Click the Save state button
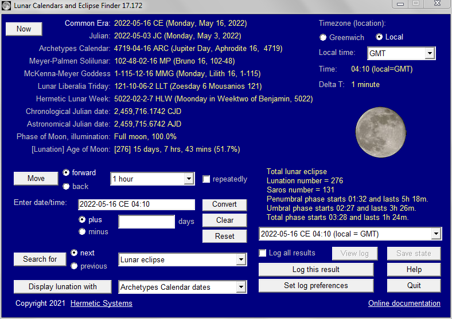 (x=414, y=253)
